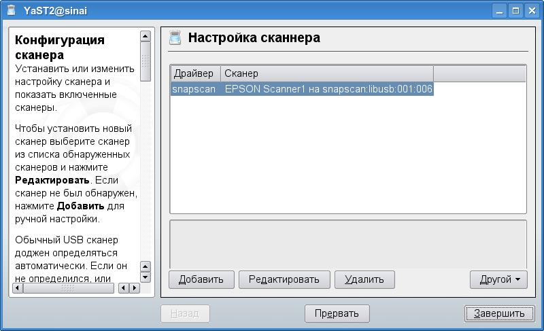Click the Сканер column header

pos(327,73)
